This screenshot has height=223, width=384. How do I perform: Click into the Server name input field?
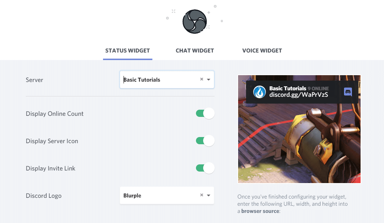pyautogui.click(x=158, y=79)
